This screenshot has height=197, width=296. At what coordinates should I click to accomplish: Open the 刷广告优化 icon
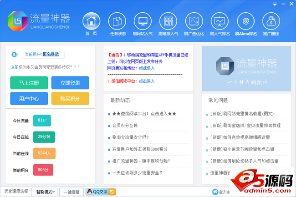(x=194, y=21)
